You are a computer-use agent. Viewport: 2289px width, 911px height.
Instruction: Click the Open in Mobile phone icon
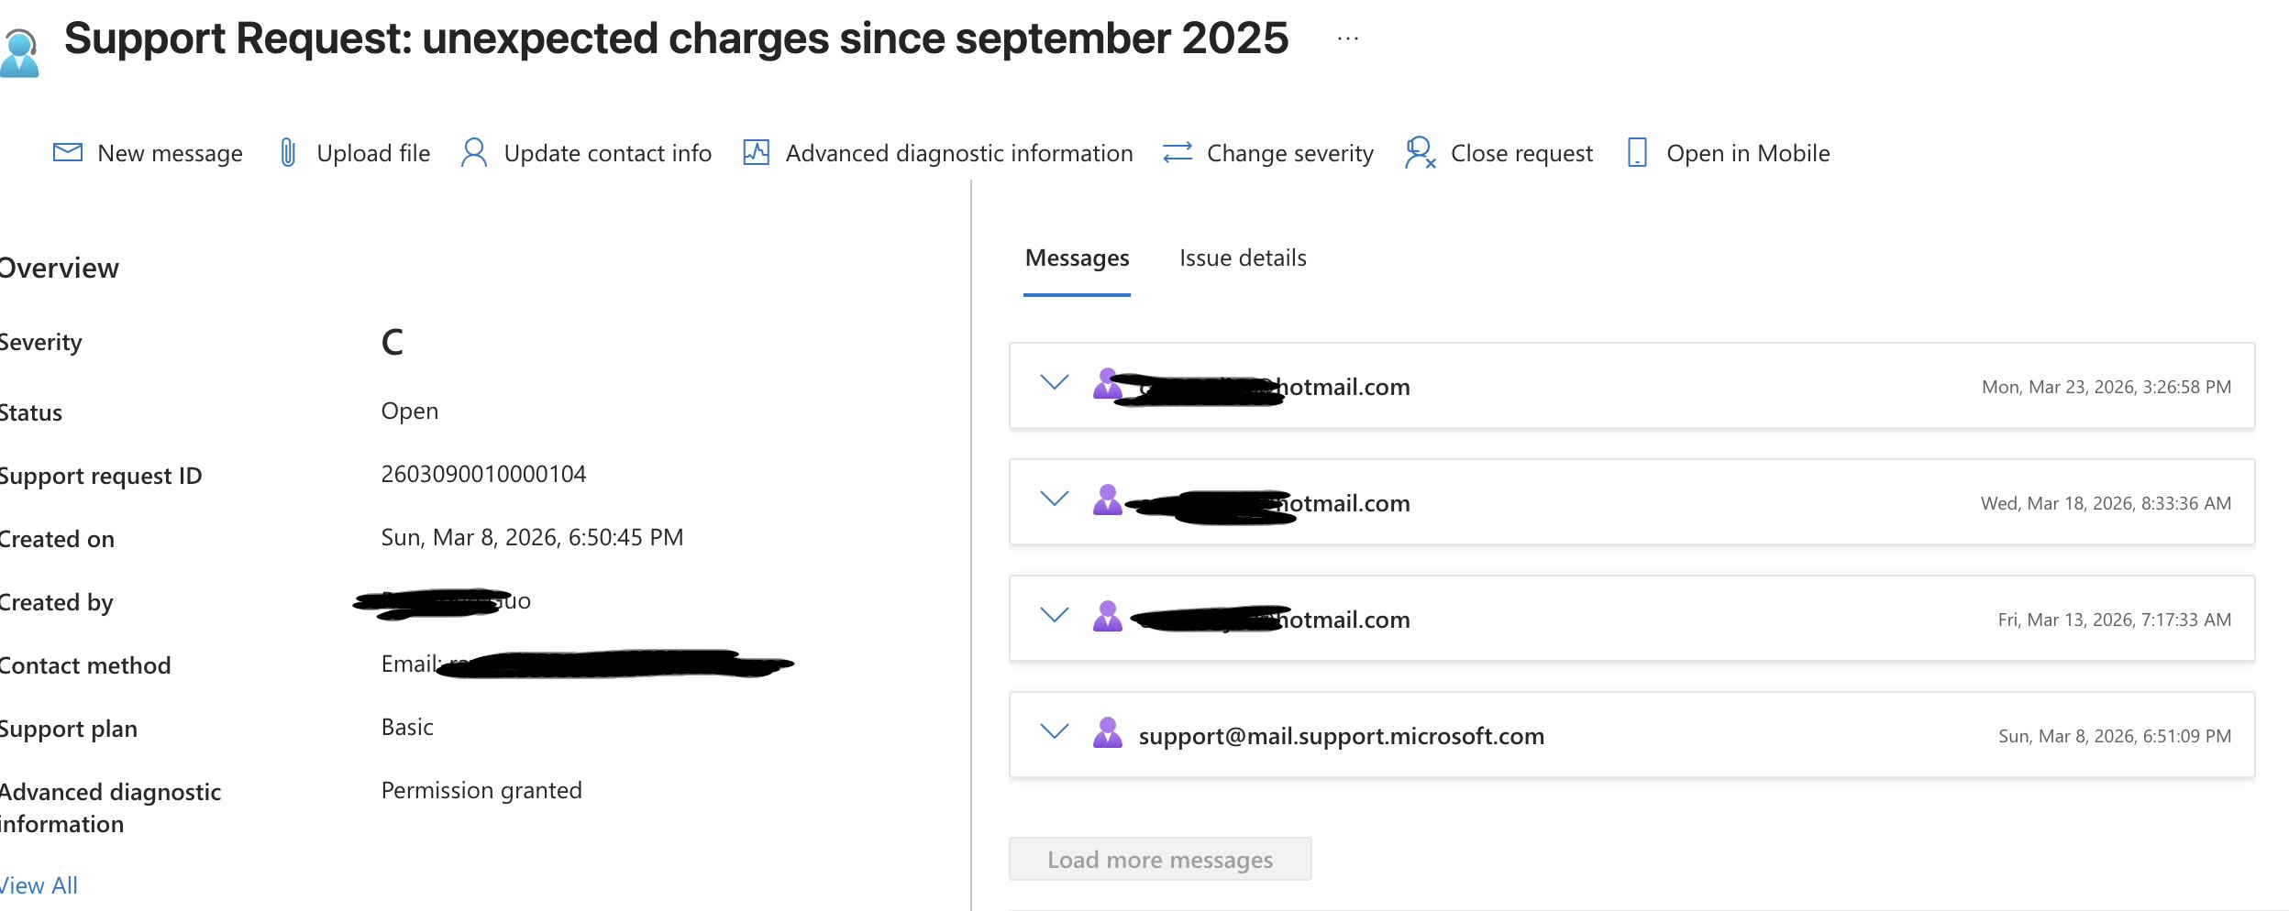click(1637, 152)
